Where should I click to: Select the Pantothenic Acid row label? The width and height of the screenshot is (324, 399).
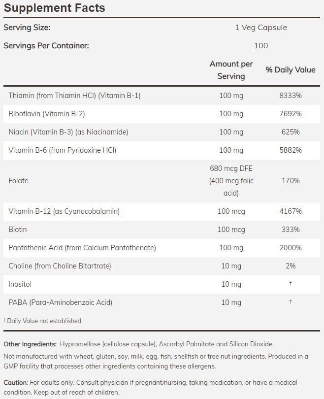pyautogui.click(x=82, y=248)
